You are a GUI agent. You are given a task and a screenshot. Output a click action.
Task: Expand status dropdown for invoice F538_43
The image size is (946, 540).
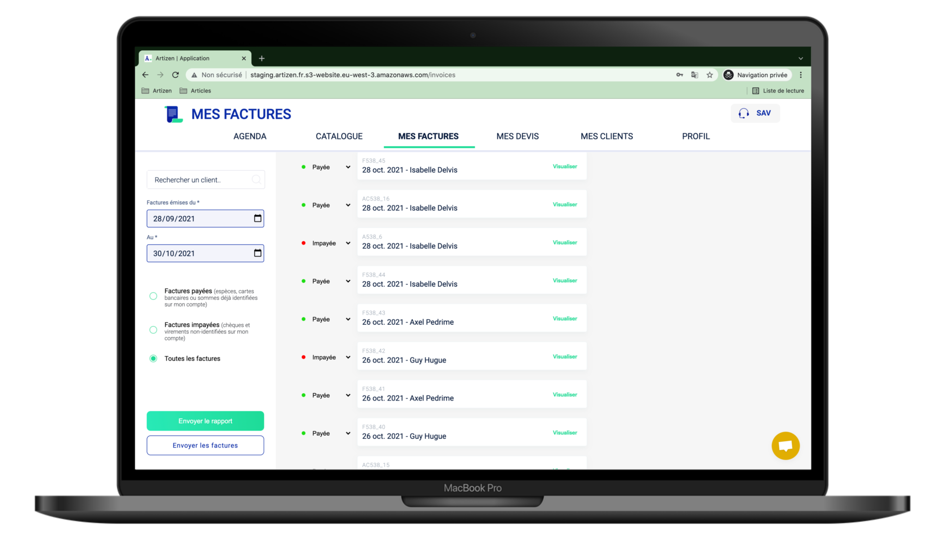348,319
